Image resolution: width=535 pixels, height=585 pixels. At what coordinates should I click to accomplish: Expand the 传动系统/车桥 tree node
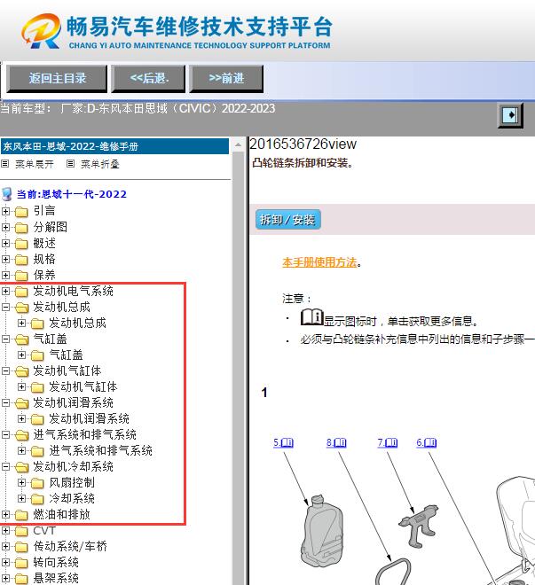coord(5,547)
